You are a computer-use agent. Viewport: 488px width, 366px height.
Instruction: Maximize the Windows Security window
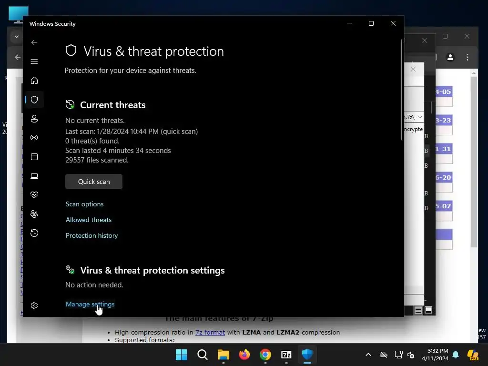[x=371, y=24]
